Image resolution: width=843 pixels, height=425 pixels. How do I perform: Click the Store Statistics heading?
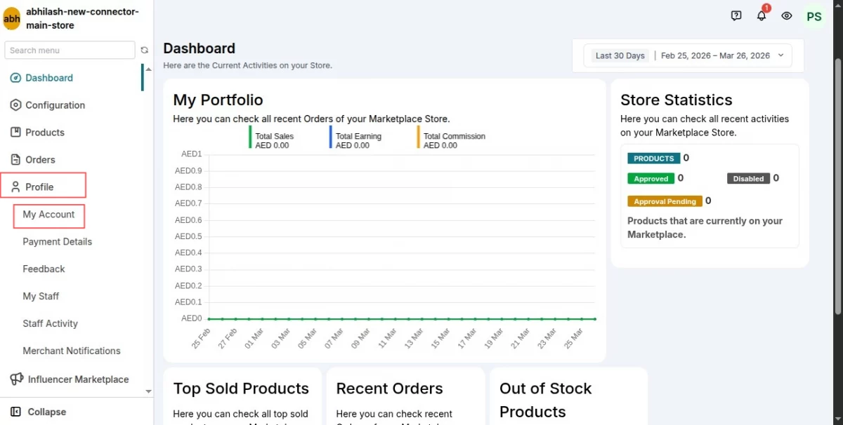click(677, 100)
